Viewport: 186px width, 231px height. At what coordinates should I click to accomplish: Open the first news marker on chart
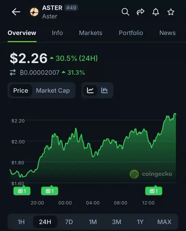pyautogui.click(x=22, y=191)
